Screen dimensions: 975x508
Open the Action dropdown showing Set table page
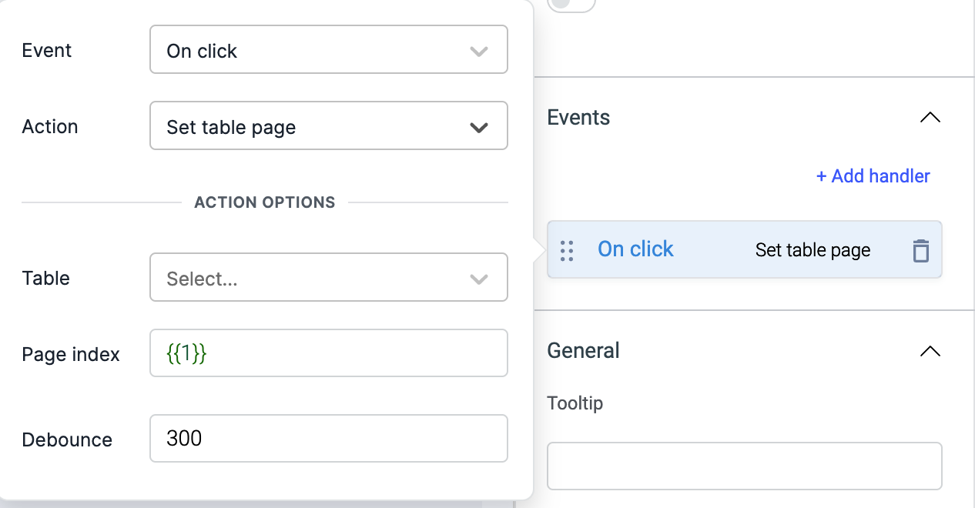coord(308,125)
